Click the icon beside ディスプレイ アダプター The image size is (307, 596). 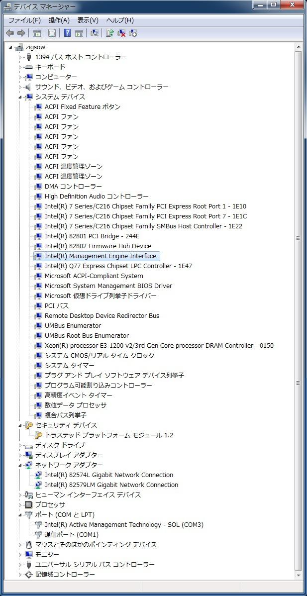tap(29, 455)
